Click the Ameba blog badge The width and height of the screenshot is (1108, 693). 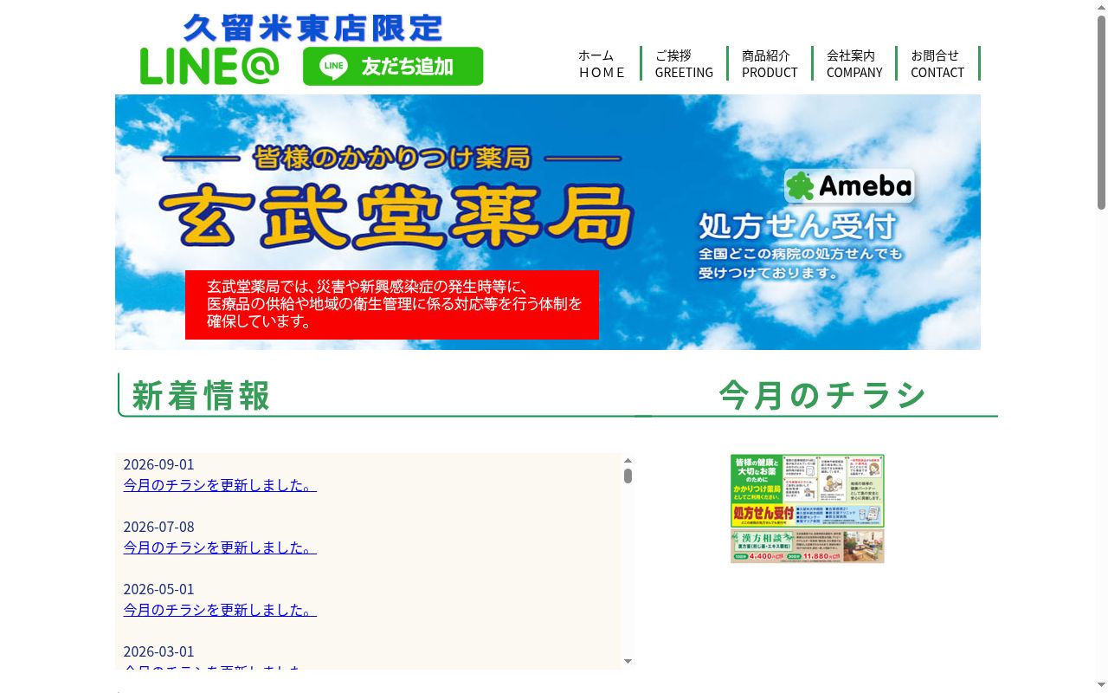pyautogui.click(x=849, y=185)
